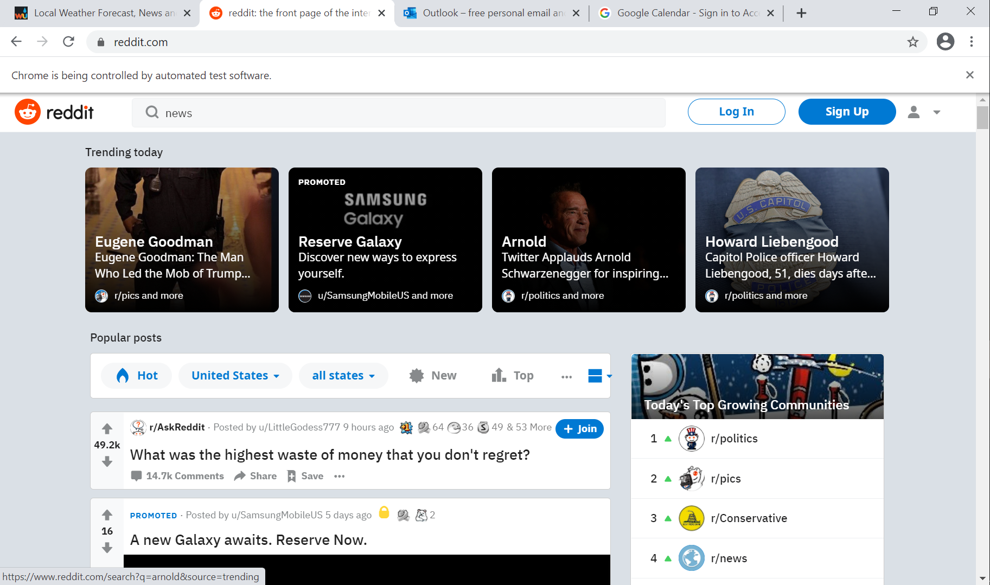
Task: Upvote the AskReddit post
Action: click(x=107, y=429)
